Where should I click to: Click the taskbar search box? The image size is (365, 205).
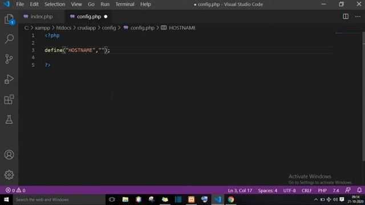[59, 200]
